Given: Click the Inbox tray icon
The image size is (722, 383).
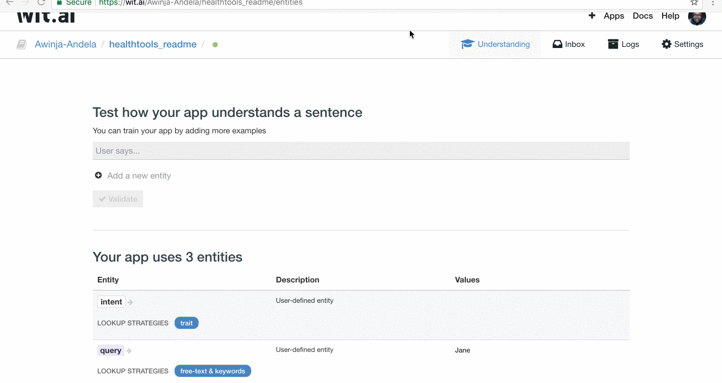Looking at the screenshot, I should coord(557,44).
